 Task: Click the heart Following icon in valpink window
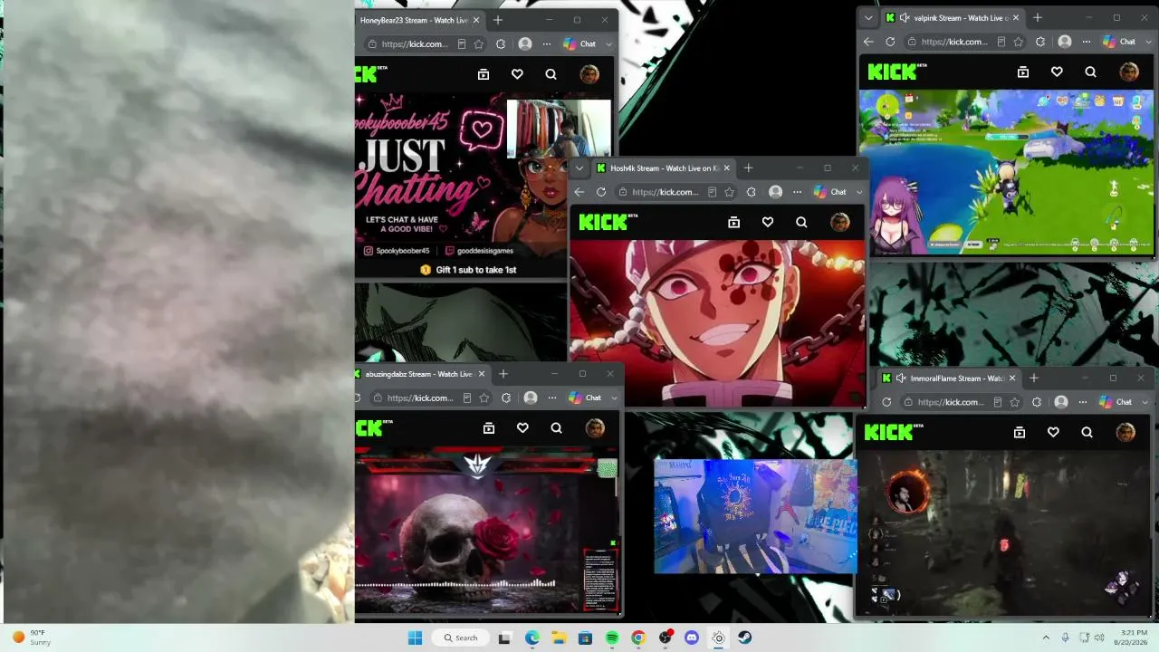(1057, 72)
